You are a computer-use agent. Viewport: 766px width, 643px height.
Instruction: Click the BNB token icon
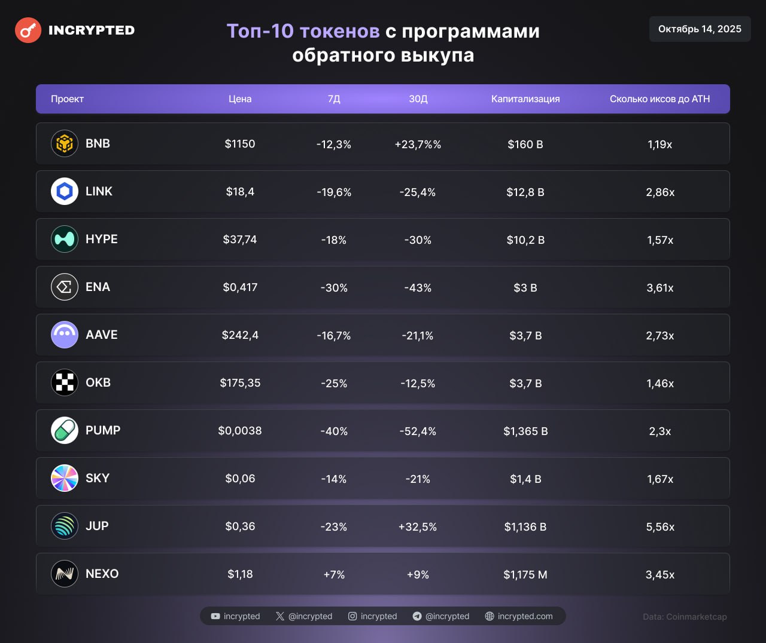pyautogui.click(x=65, y=143)
